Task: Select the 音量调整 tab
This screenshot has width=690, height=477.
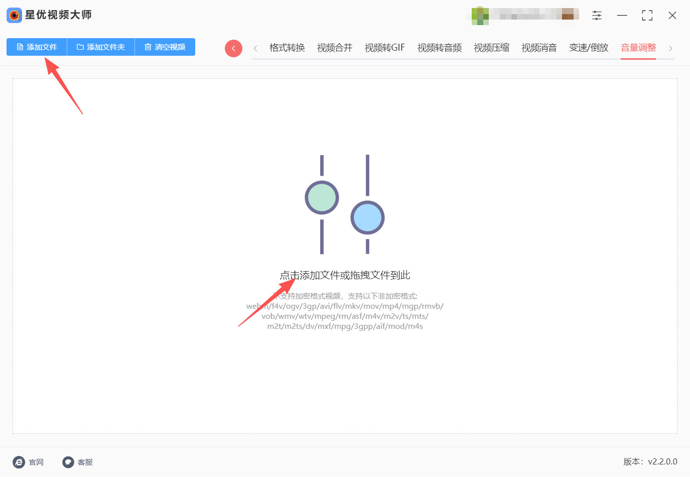Action: [x=638, y=48]
